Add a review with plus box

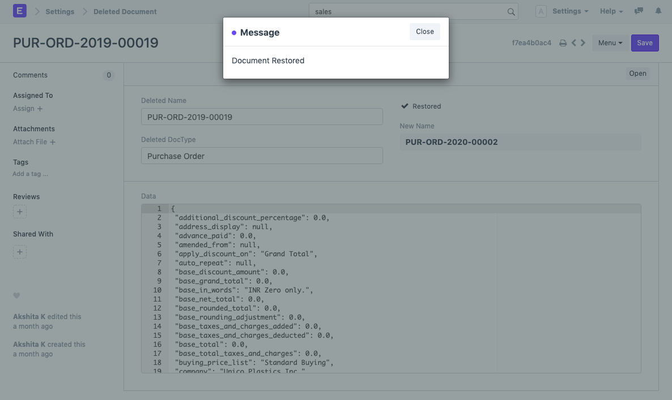point(20,212)
